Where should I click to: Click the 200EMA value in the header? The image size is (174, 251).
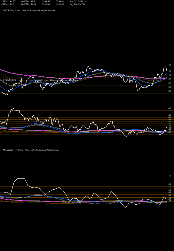28,4
